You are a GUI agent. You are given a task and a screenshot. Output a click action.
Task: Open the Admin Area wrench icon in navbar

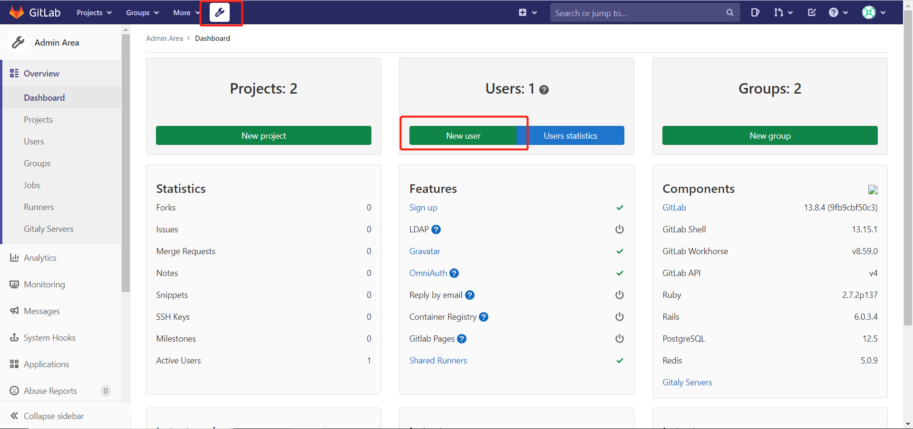[x=220, y=12]
